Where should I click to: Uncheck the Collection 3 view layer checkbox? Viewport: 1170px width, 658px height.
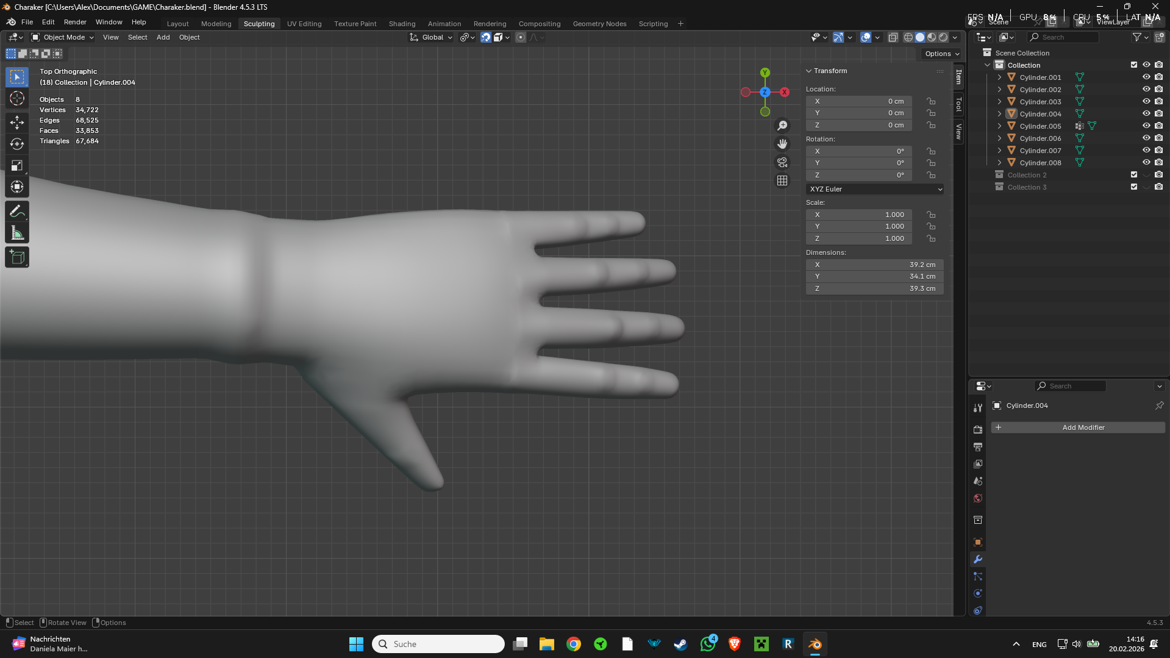(x=1134, y=187)
